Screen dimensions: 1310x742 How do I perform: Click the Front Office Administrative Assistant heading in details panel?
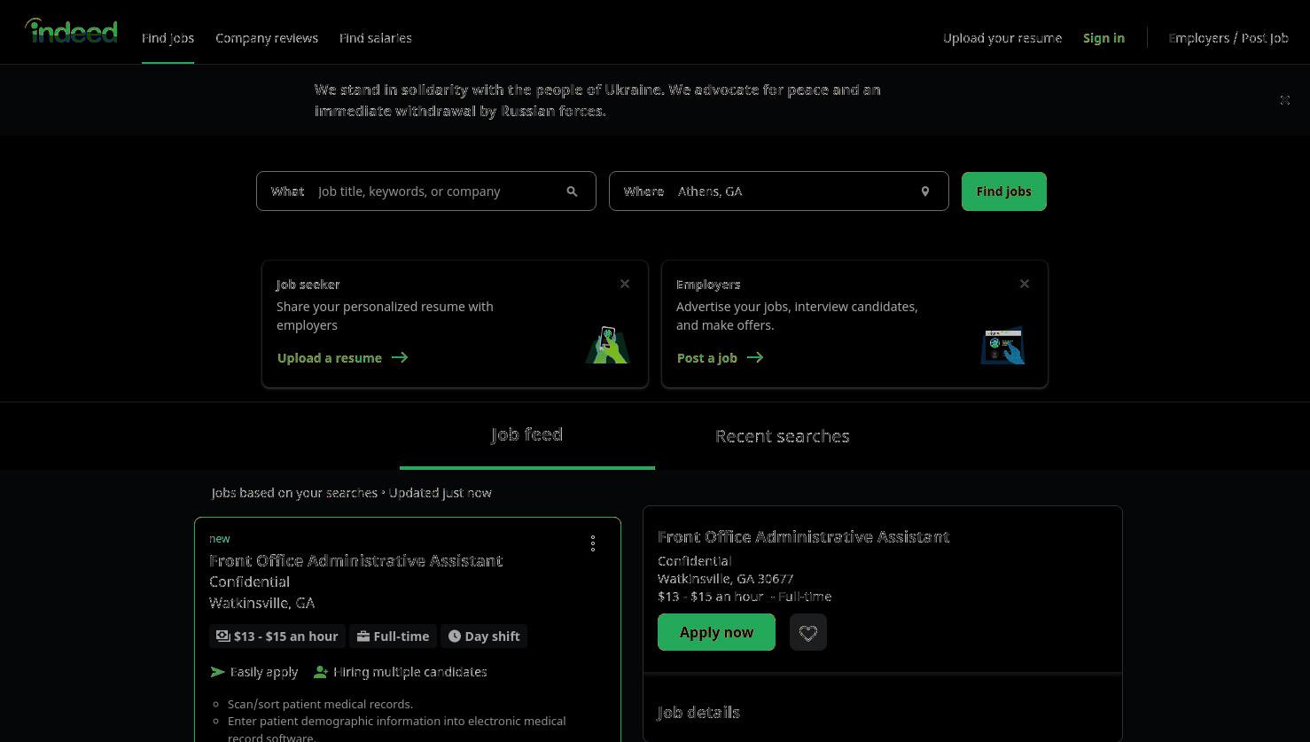804,537
